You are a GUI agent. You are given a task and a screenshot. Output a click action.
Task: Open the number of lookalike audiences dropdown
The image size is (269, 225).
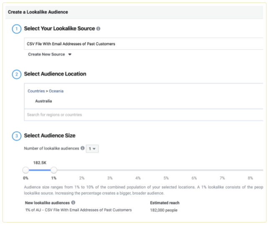[92, 148]
